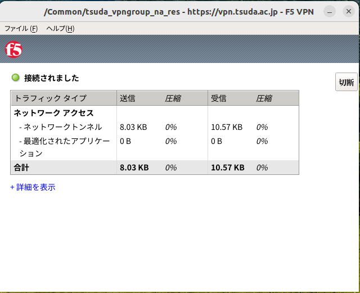Click the 接続されました status text
360x293 pixels.
[x=52, y=78]
